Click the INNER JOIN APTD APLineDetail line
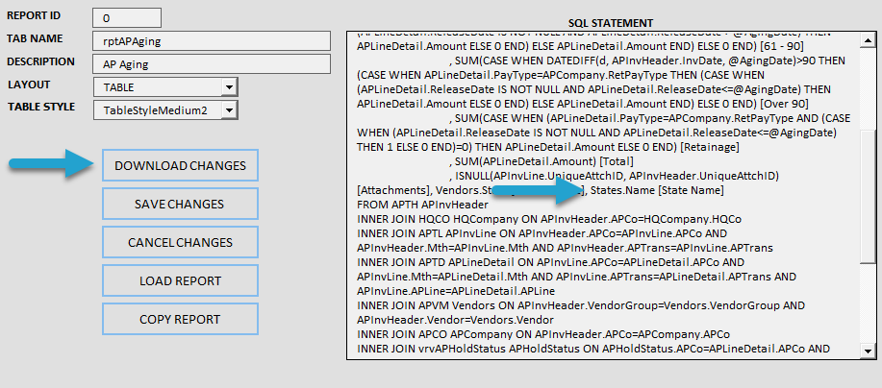 (x=551, y=263)
